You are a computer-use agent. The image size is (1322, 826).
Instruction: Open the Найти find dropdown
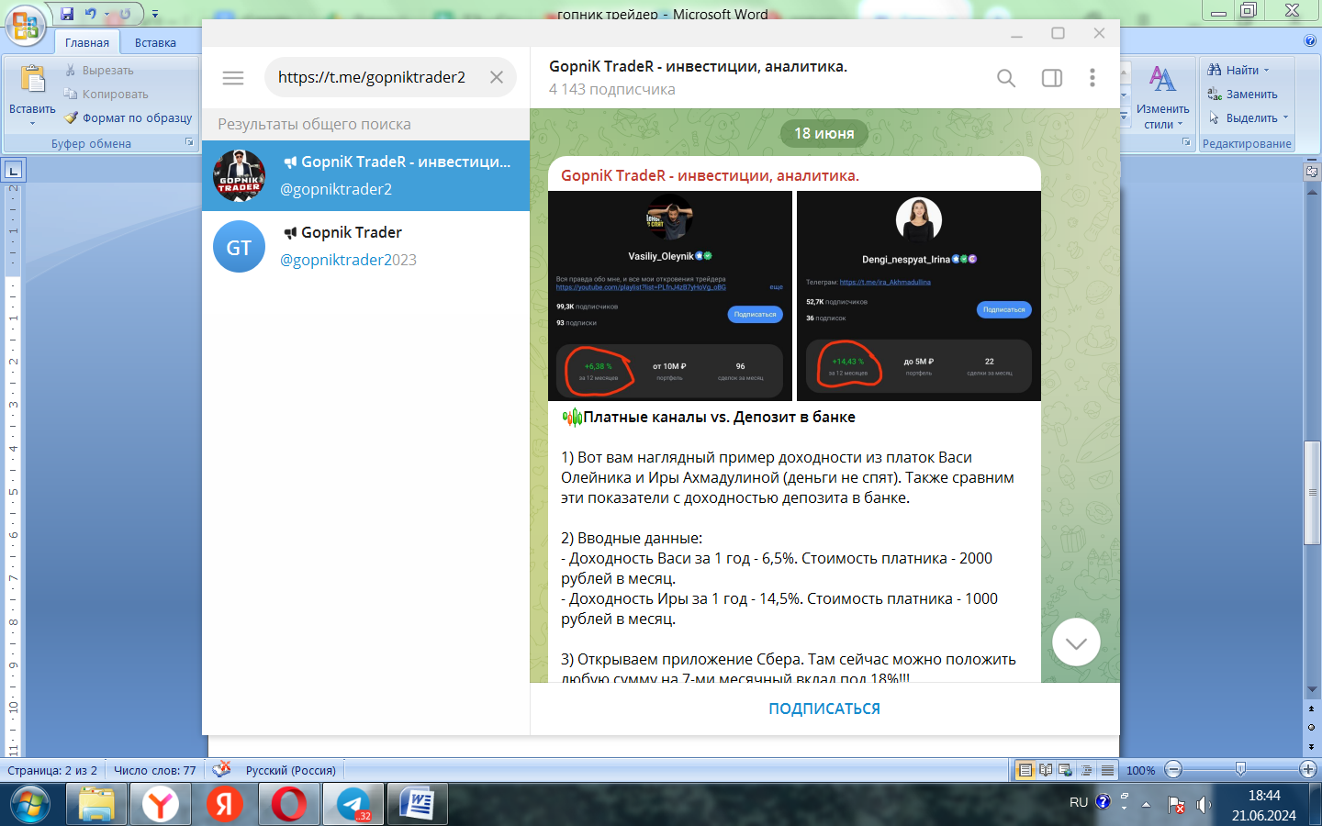point(1266,70)
